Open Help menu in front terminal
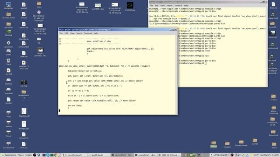 [96, 33]
